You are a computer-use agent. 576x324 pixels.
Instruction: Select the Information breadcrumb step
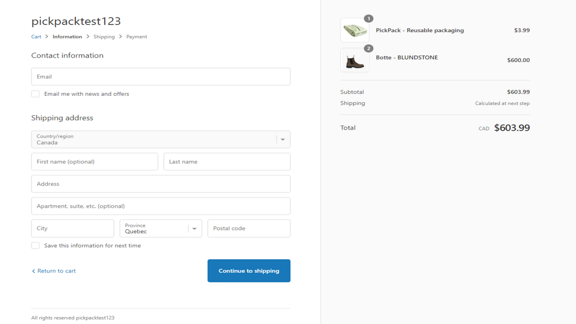click(67, 36)
